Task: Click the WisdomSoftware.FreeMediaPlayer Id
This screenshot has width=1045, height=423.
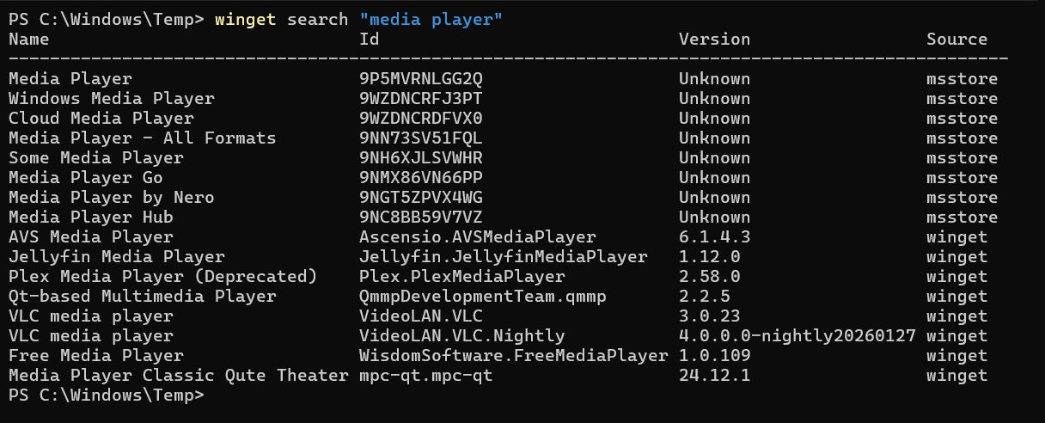Action: pyautogui.click(x=513, y=356)
